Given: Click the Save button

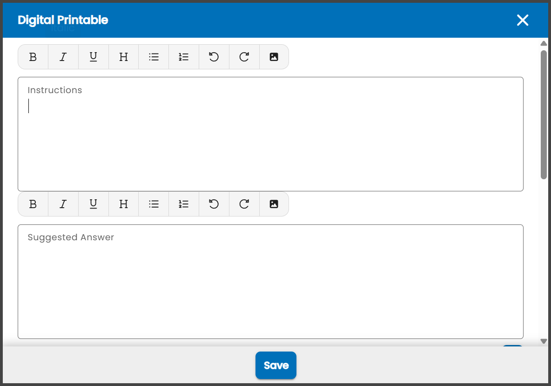Looking at the screenshot, I should pos(276,365).
